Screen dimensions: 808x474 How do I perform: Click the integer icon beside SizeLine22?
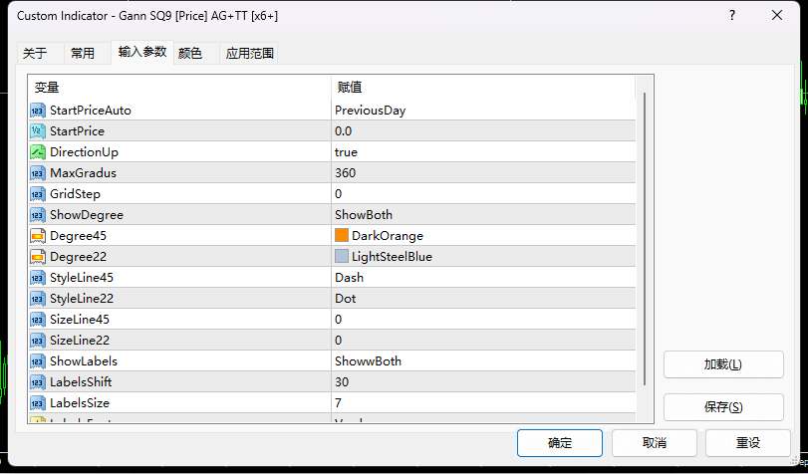click(x=38, y=341)
